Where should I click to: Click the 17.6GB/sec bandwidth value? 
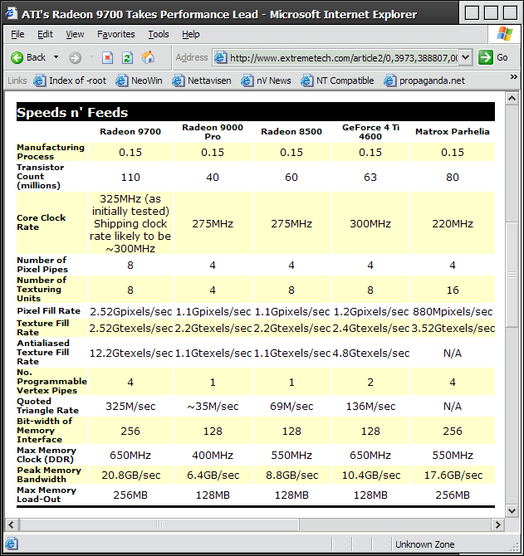(453, 475)
